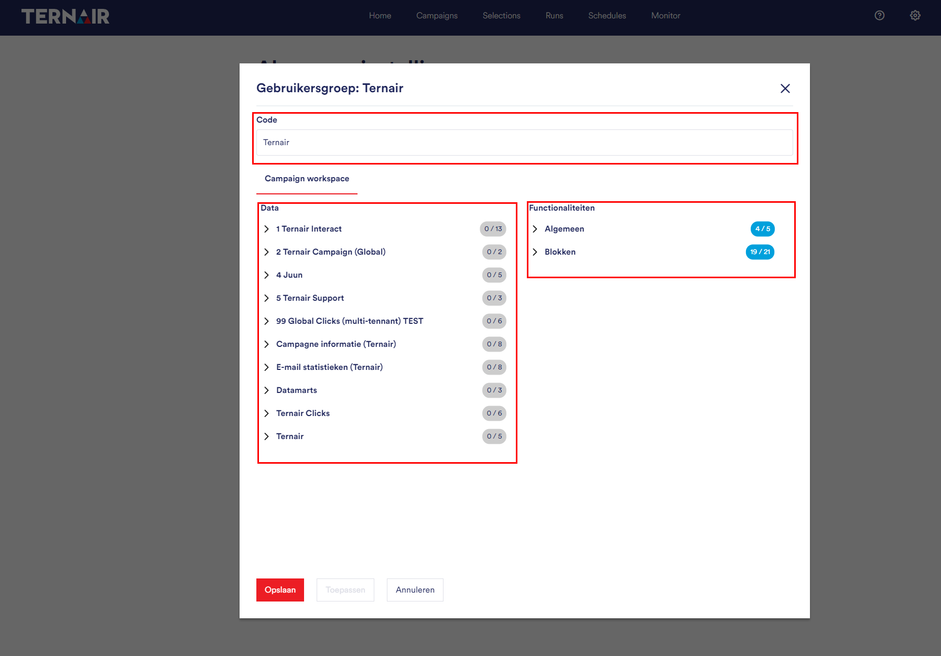Image resolution: width=941 pixels, height=656 pixels.
Task: Expand the Algemeen functionality chevron
Action: [x=535, y=229]
